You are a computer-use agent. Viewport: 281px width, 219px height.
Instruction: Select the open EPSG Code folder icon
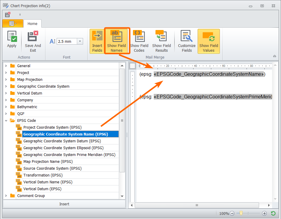point(12,120)
